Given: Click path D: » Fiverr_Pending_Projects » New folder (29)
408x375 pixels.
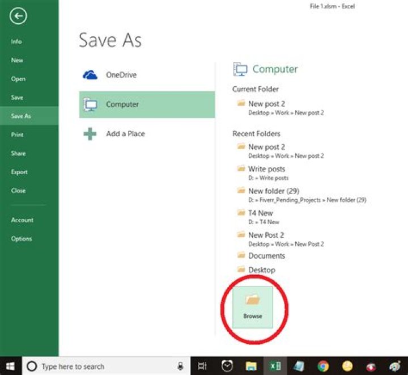Looking at the screenshot, I should pyautogui.click(x=307, y=200).
